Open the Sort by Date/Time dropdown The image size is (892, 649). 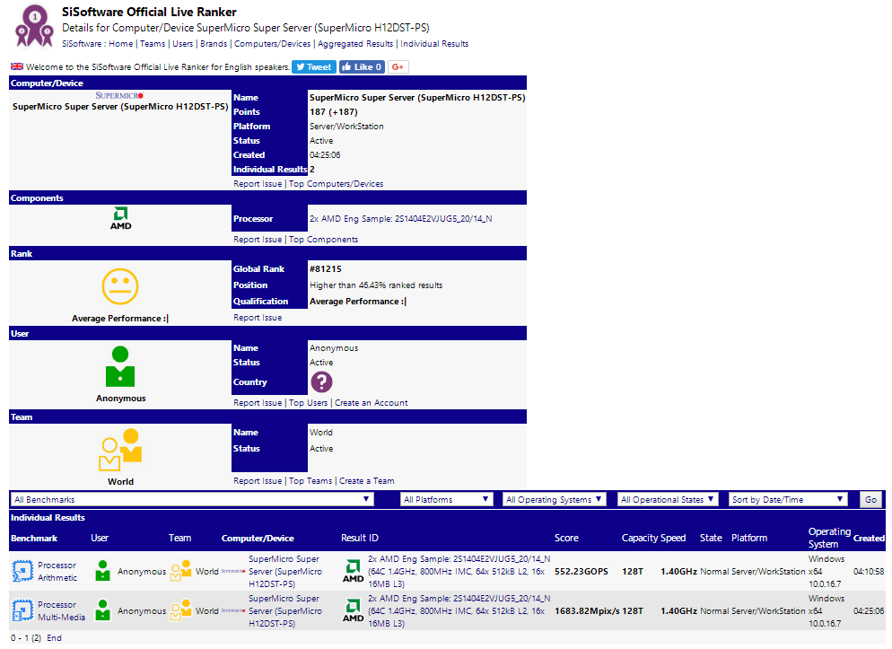coord(788,499)
